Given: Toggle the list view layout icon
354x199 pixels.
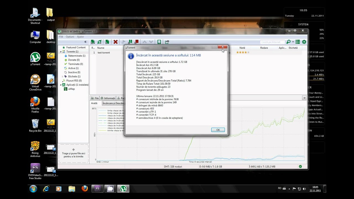Looking at the screenshot, I should [298, 42].
